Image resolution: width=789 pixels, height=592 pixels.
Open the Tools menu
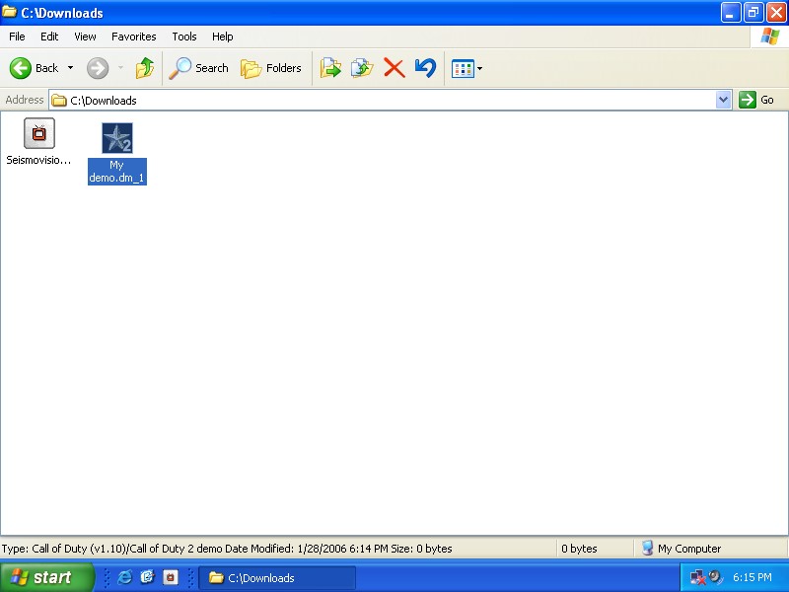coord(184,37)
